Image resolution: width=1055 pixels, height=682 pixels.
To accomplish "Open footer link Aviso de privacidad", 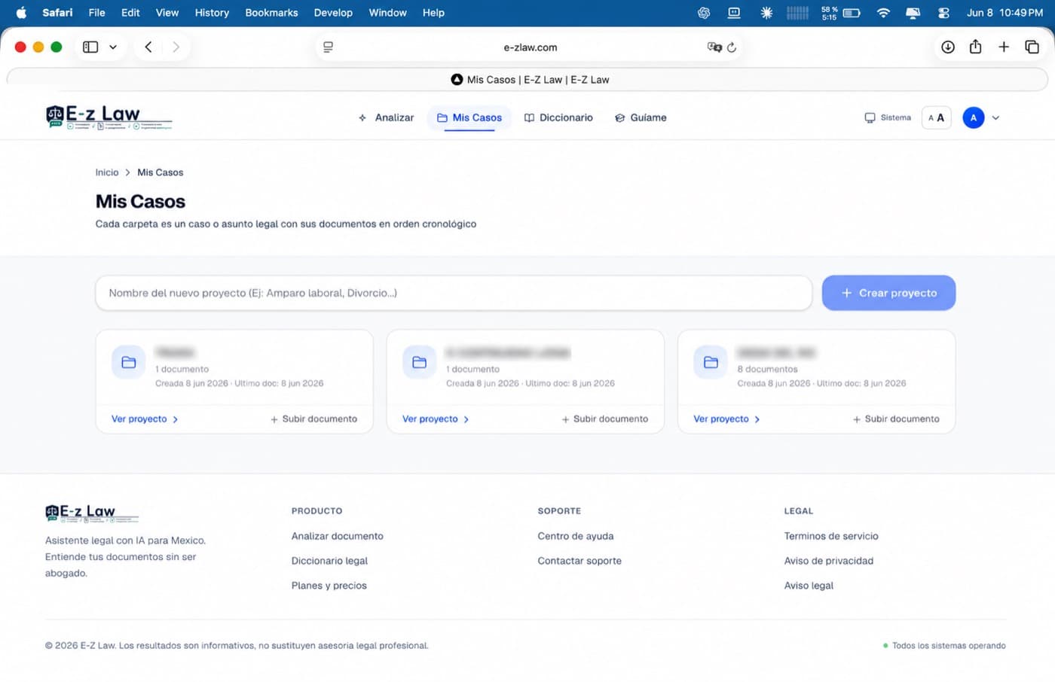I will [828, 561].
